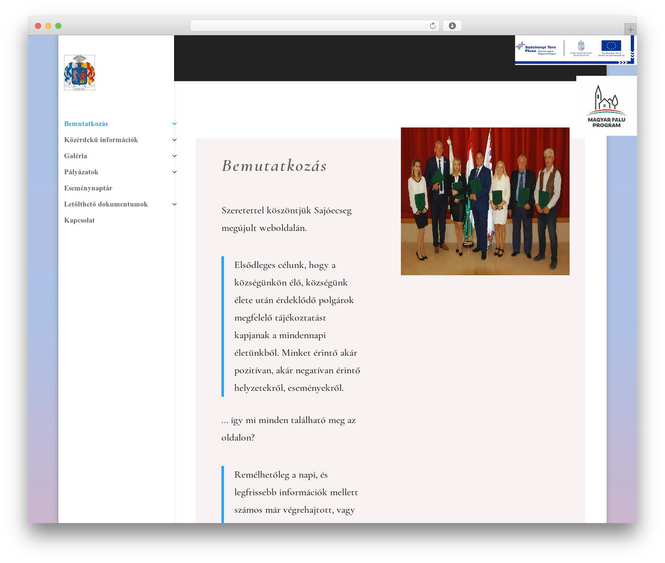Click the Sajóecseg coat of arms logo
This screenshot has width=665, height=563.
pyautogui.click(x=79, y=73)
